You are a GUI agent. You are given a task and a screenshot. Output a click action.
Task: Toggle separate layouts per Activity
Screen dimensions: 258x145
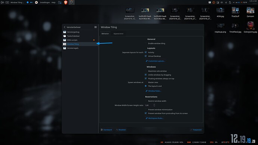[145, 52]
